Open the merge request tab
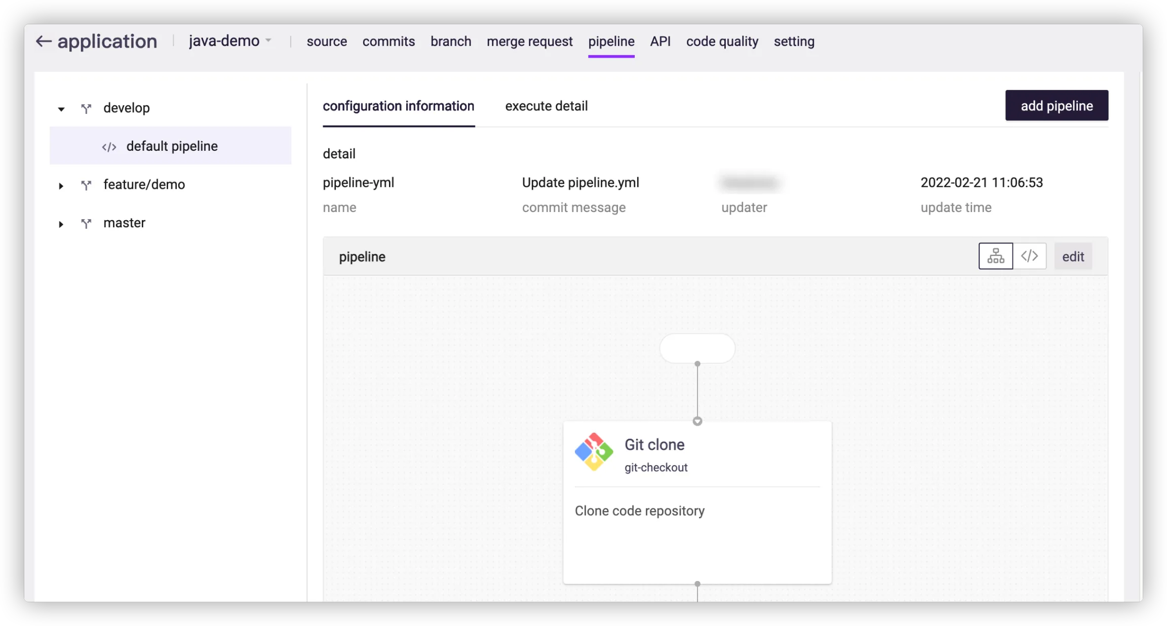Image resolution: width=1167 pixels, height=626 pixels. click(529, 41)
